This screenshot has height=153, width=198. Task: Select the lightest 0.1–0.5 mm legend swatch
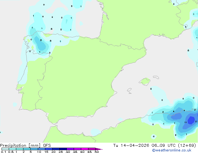click(5, 149)
